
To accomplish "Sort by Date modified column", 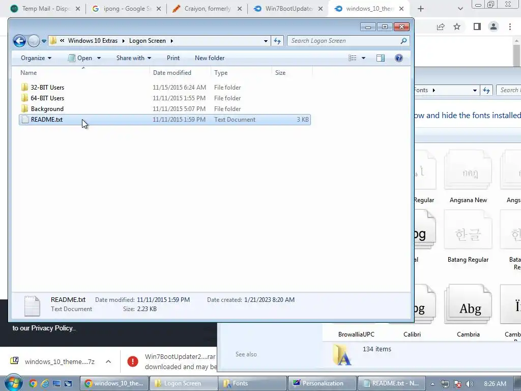I will 180,72.
